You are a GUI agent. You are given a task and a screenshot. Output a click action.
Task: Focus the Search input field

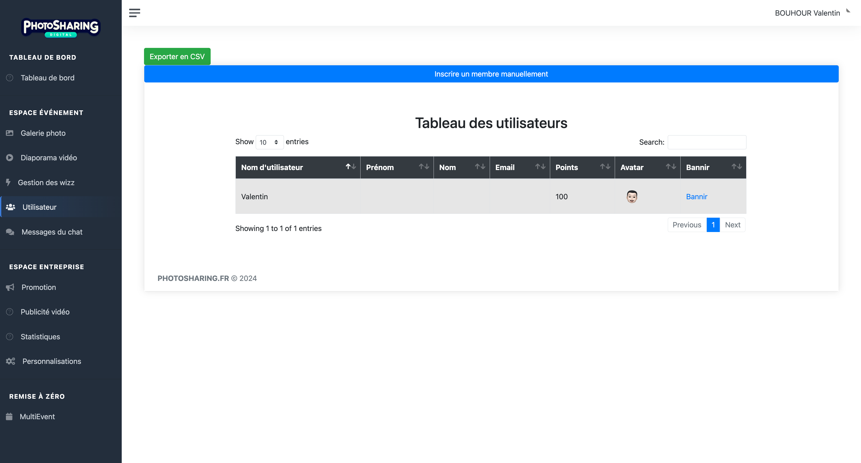tap(707, 142)
